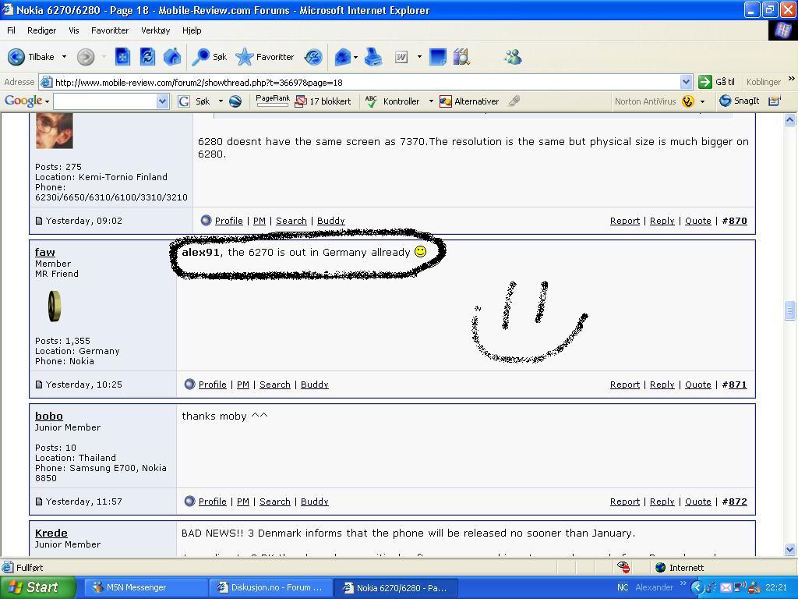This screenshot has height=599, width=798.
Task: Click the Norton AntiVirus icon
Action: [x=688, y=101]
